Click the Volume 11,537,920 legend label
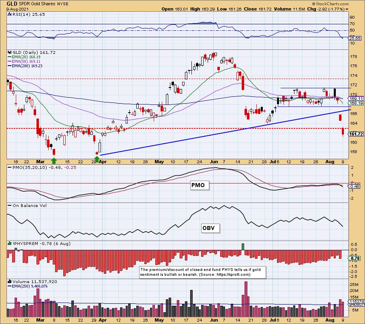Image resolution: width=365 pixels, height=324 pixels. (x=35, y=281)
